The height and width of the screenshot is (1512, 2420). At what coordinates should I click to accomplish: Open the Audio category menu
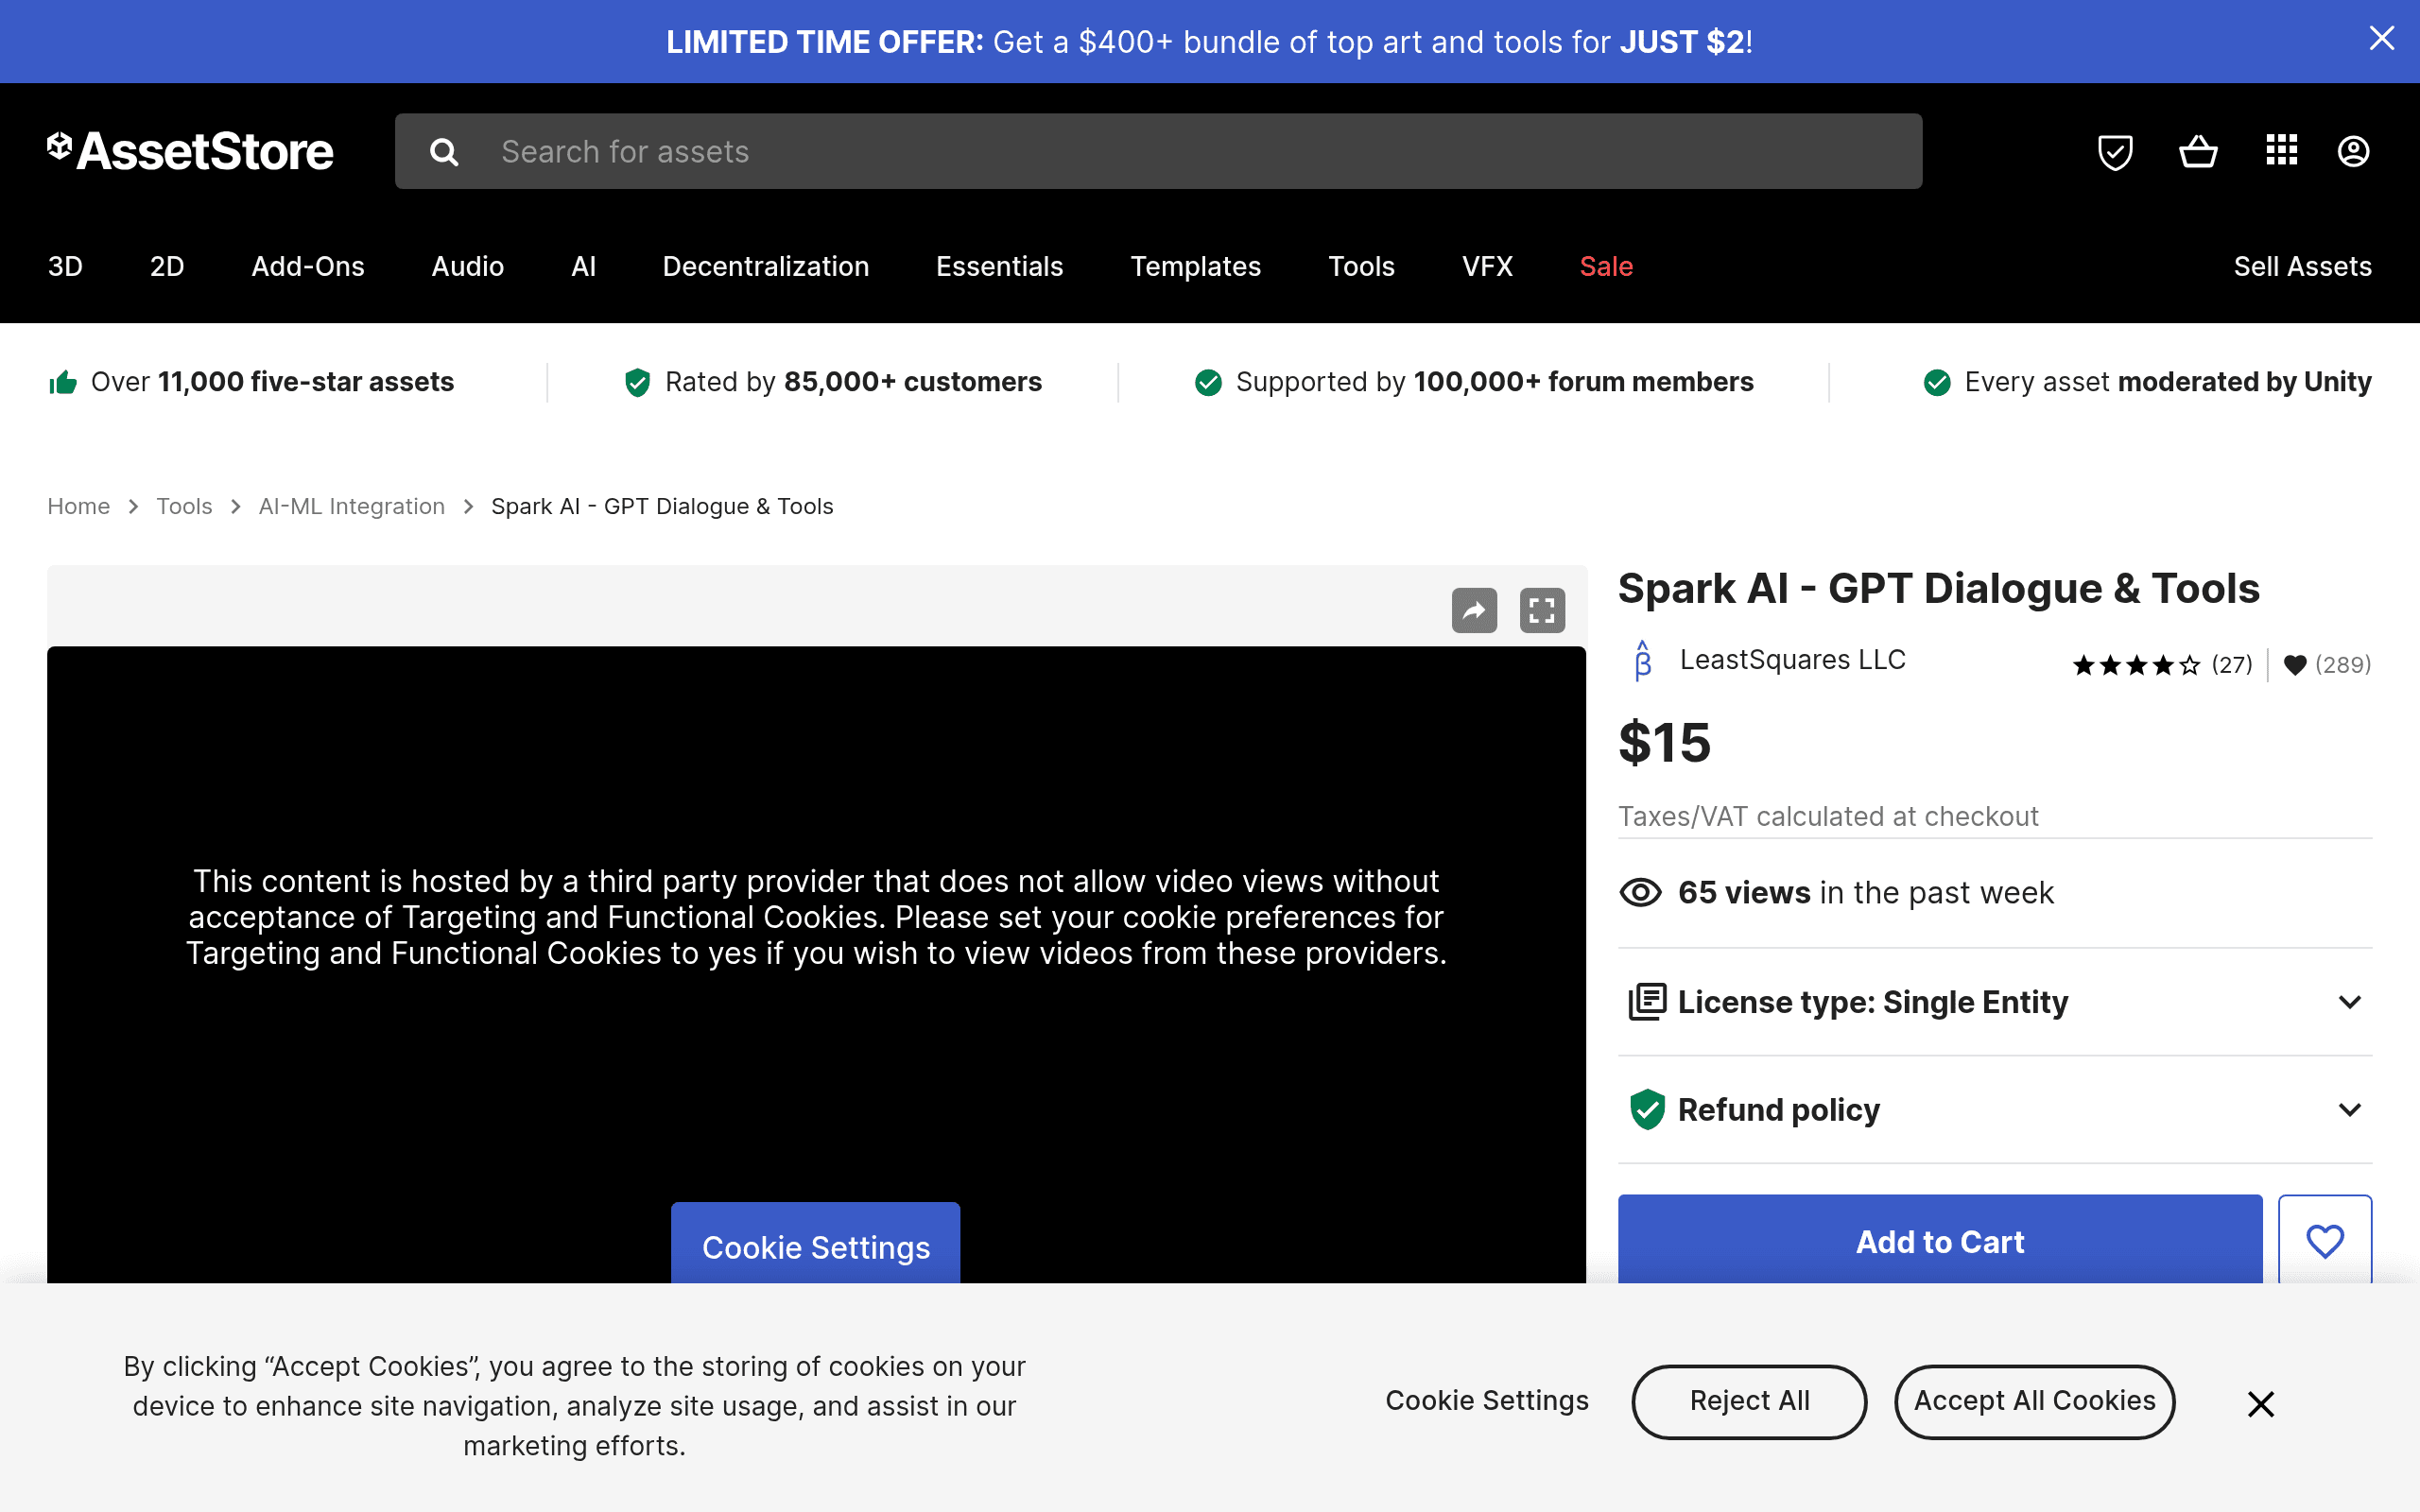click(x=468, y=266)
